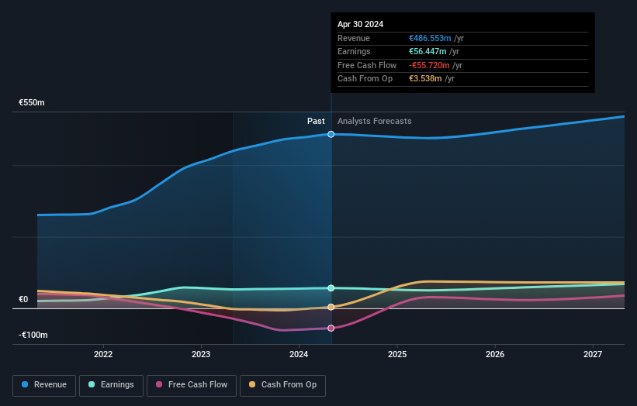Toggle the Revenue legend series

pos(44,385)
